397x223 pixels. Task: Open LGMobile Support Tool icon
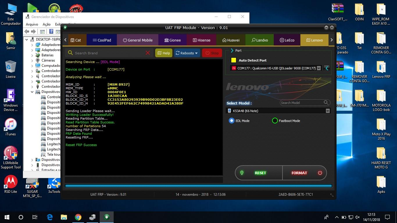coord(11,157)
